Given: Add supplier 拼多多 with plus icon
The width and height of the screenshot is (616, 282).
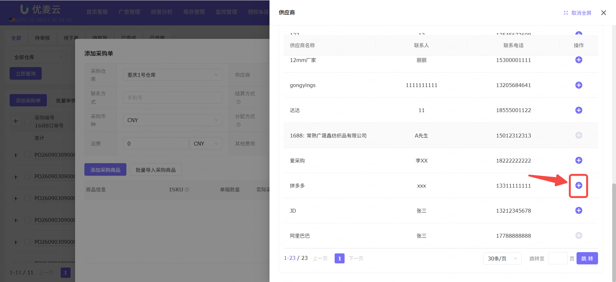Looking at the screenshot, I should (x=578, y=185).
